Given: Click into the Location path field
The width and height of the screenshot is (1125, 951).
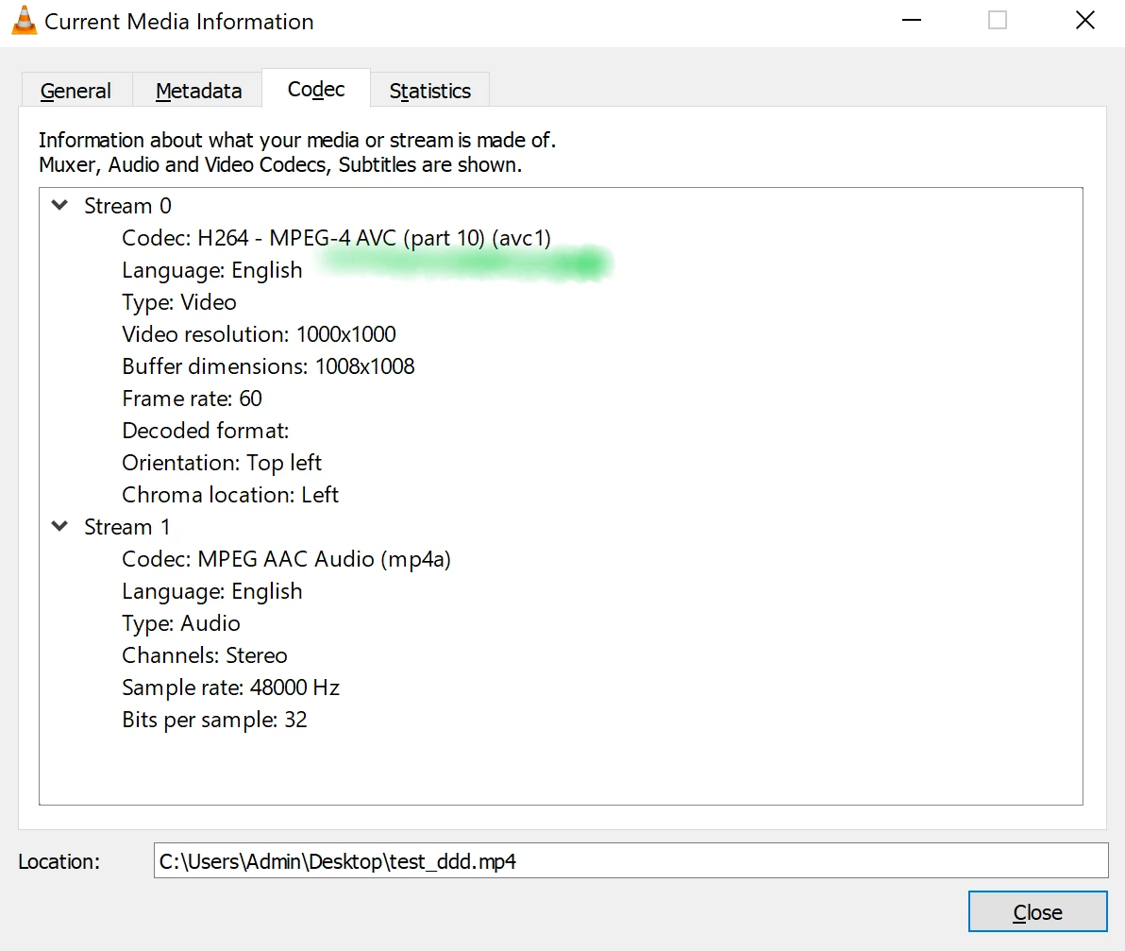Looking at the screenshot, I should coord(630,860).
